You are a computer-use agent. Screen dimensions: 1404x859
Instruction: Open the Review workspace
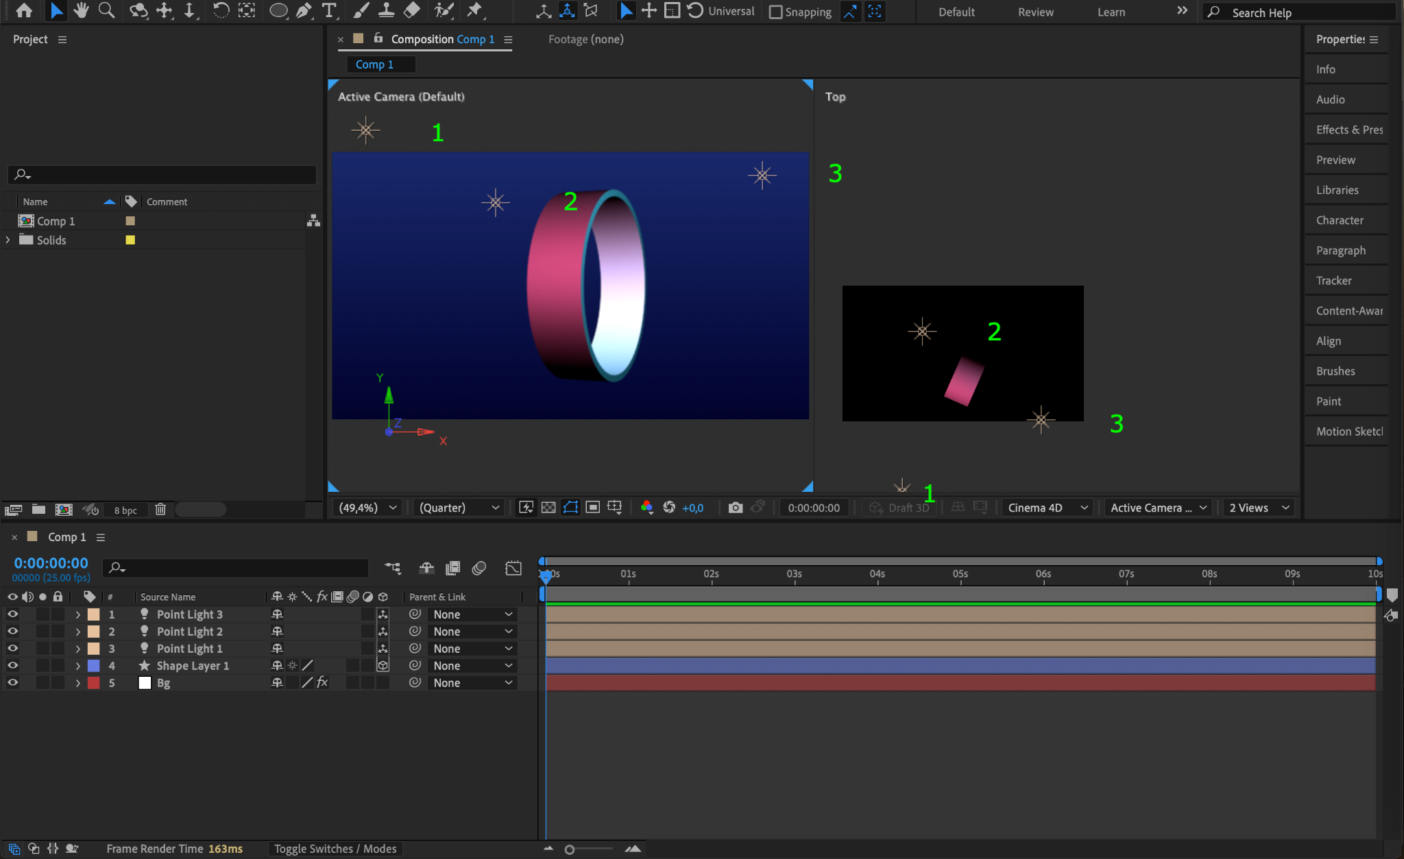pyautogui.click(x=1035, y=12)
